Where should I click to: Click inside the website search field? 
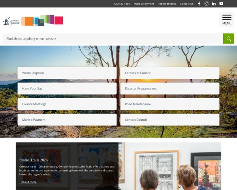click(x=113, y=39)
